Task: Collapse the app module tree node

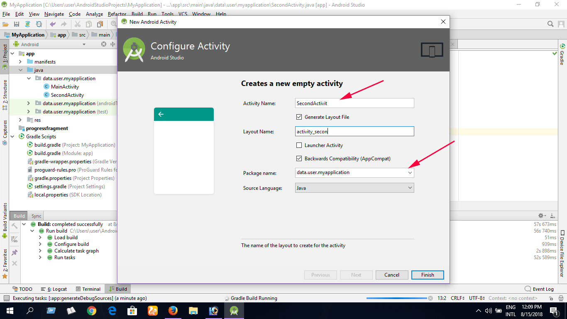Action: [x=12, y=54]
